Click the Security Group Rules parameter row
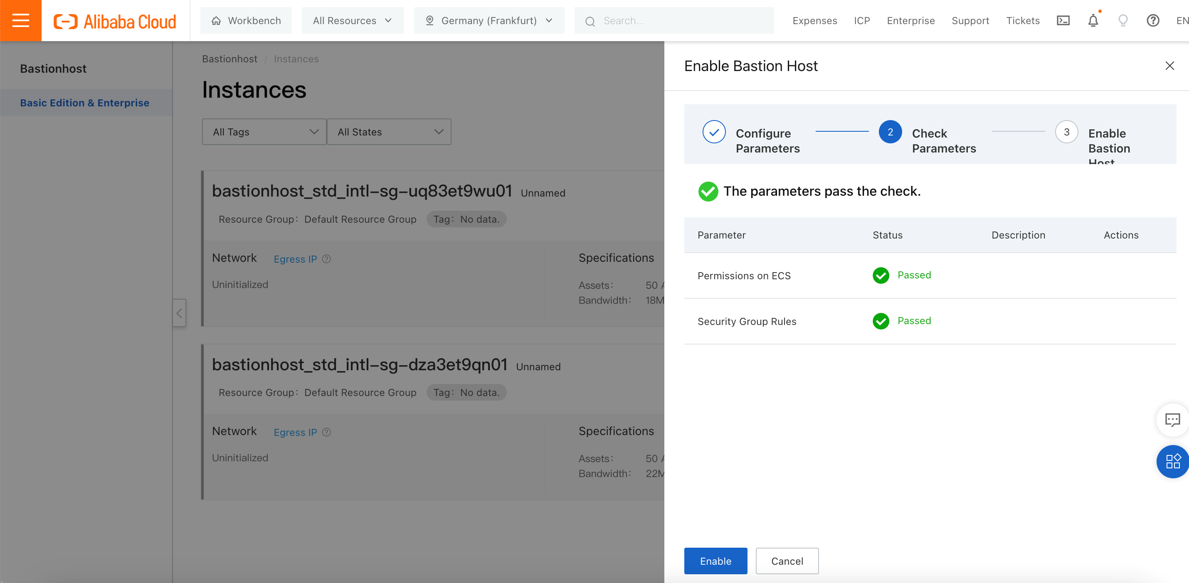Image resolution: width=1189 pixels, height=583 pixels. [930, 321]
